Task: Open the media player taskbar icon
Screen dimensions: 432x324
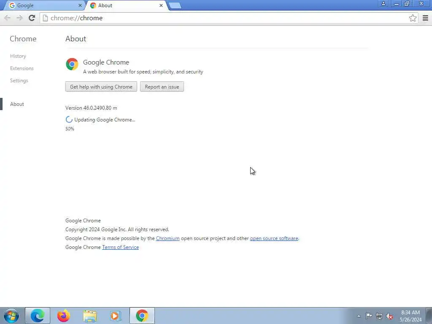Action: coord(115,316)
